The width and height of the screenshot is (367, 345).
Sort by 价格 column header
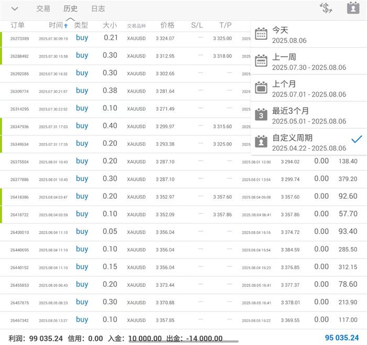167,25
